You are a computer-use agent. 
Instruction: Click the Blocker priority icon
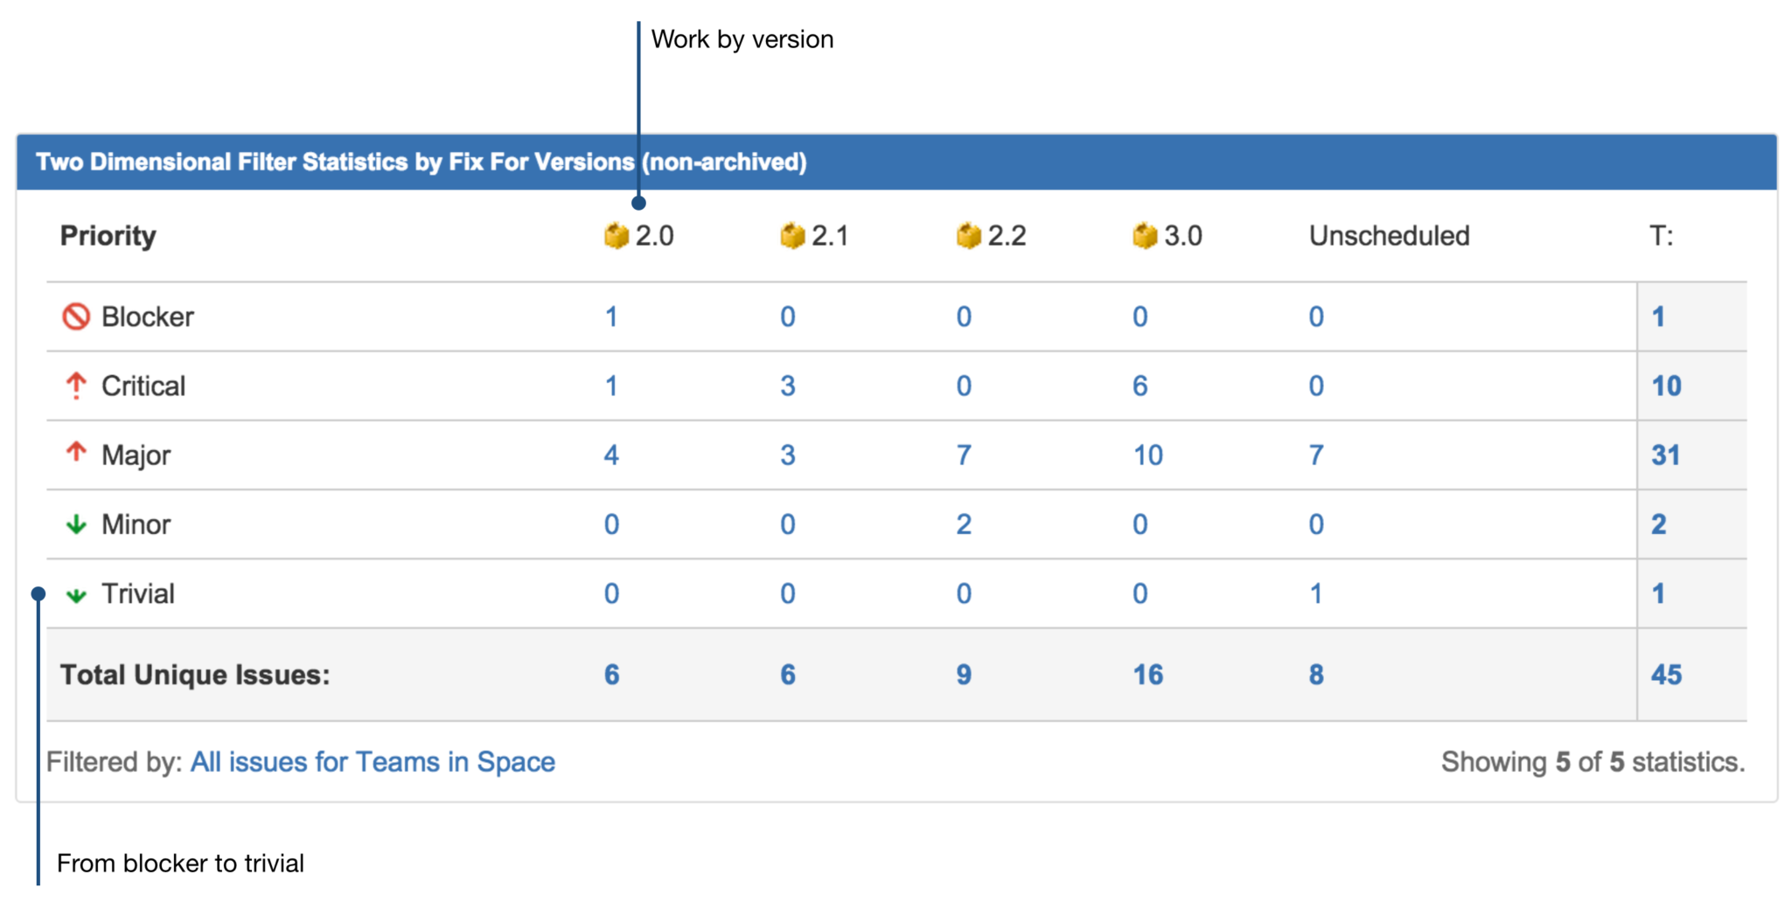tap(76, 316)
